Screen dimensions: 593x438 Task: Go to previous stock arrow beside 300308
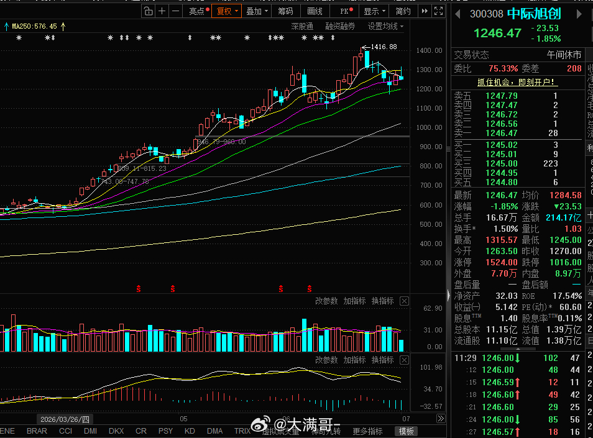click(x=458, y=14)
